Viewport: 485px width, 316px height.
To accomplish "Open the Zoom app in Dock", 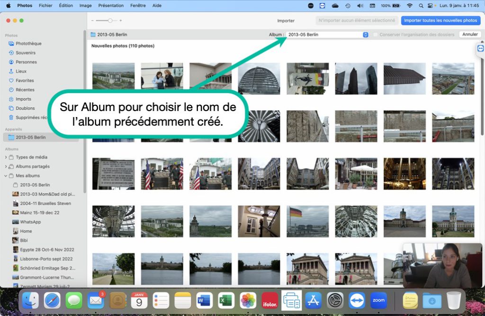I will pos(378,300).
